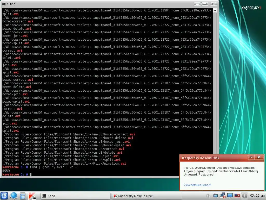Open View detailed report link
Screen dimensions: 266x200
[x=197, y=185]
